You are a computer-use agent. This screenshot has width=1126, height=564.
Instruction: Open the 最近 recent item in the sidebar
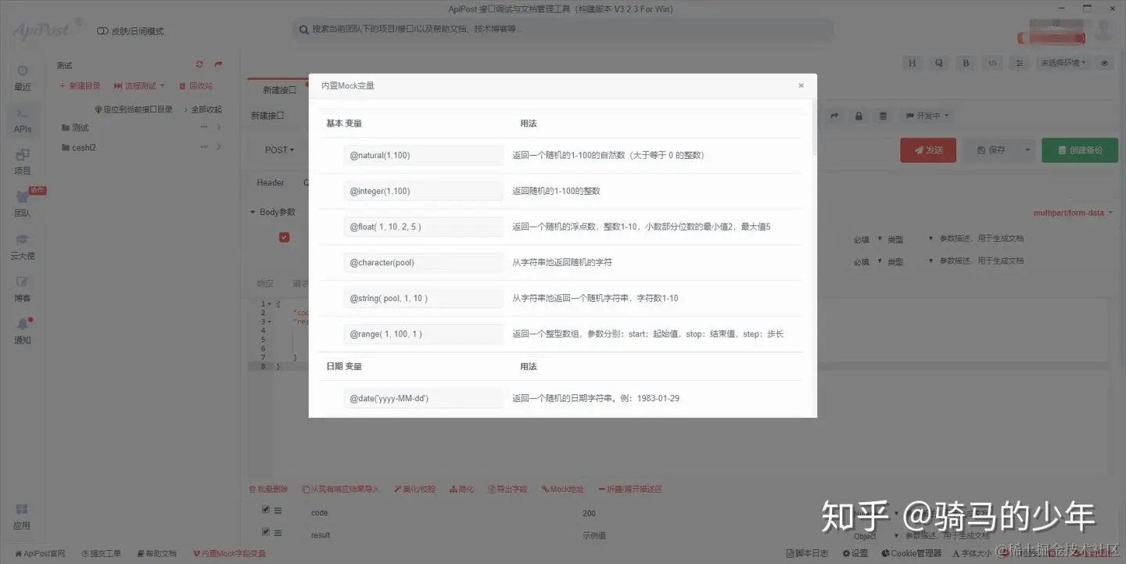(x=23, y=78)
